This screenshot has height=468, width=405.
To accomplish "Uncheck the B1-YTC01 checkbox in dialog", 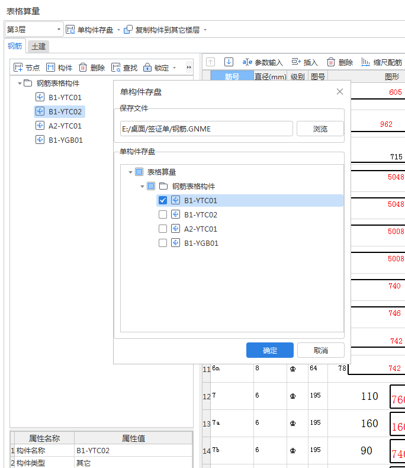I will click(163, 200).
